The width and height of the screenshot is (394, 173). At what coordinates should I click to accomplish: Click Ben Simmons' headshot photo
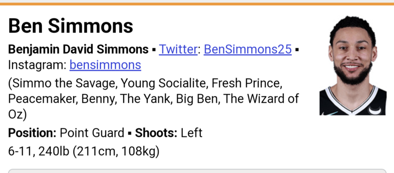(x=353, y=65)
